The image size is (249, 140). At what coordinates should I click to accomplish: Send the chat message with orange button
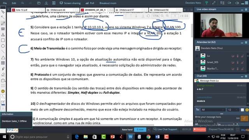click(244, 118)
